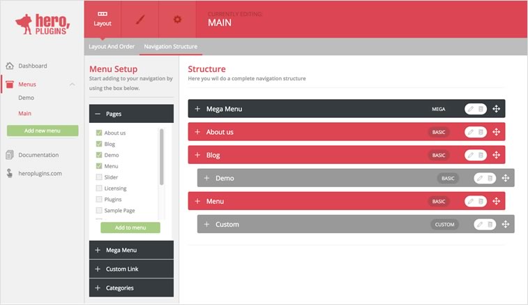Delete the About us menu item
This screenshot has width=528, height=305.
tap(481, 132)
